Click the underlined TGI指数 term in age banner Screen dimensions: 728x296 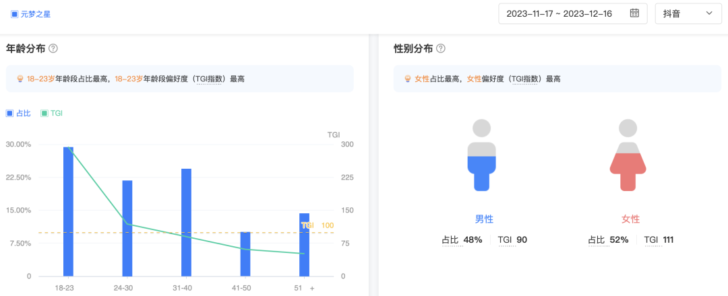(211, 79)
